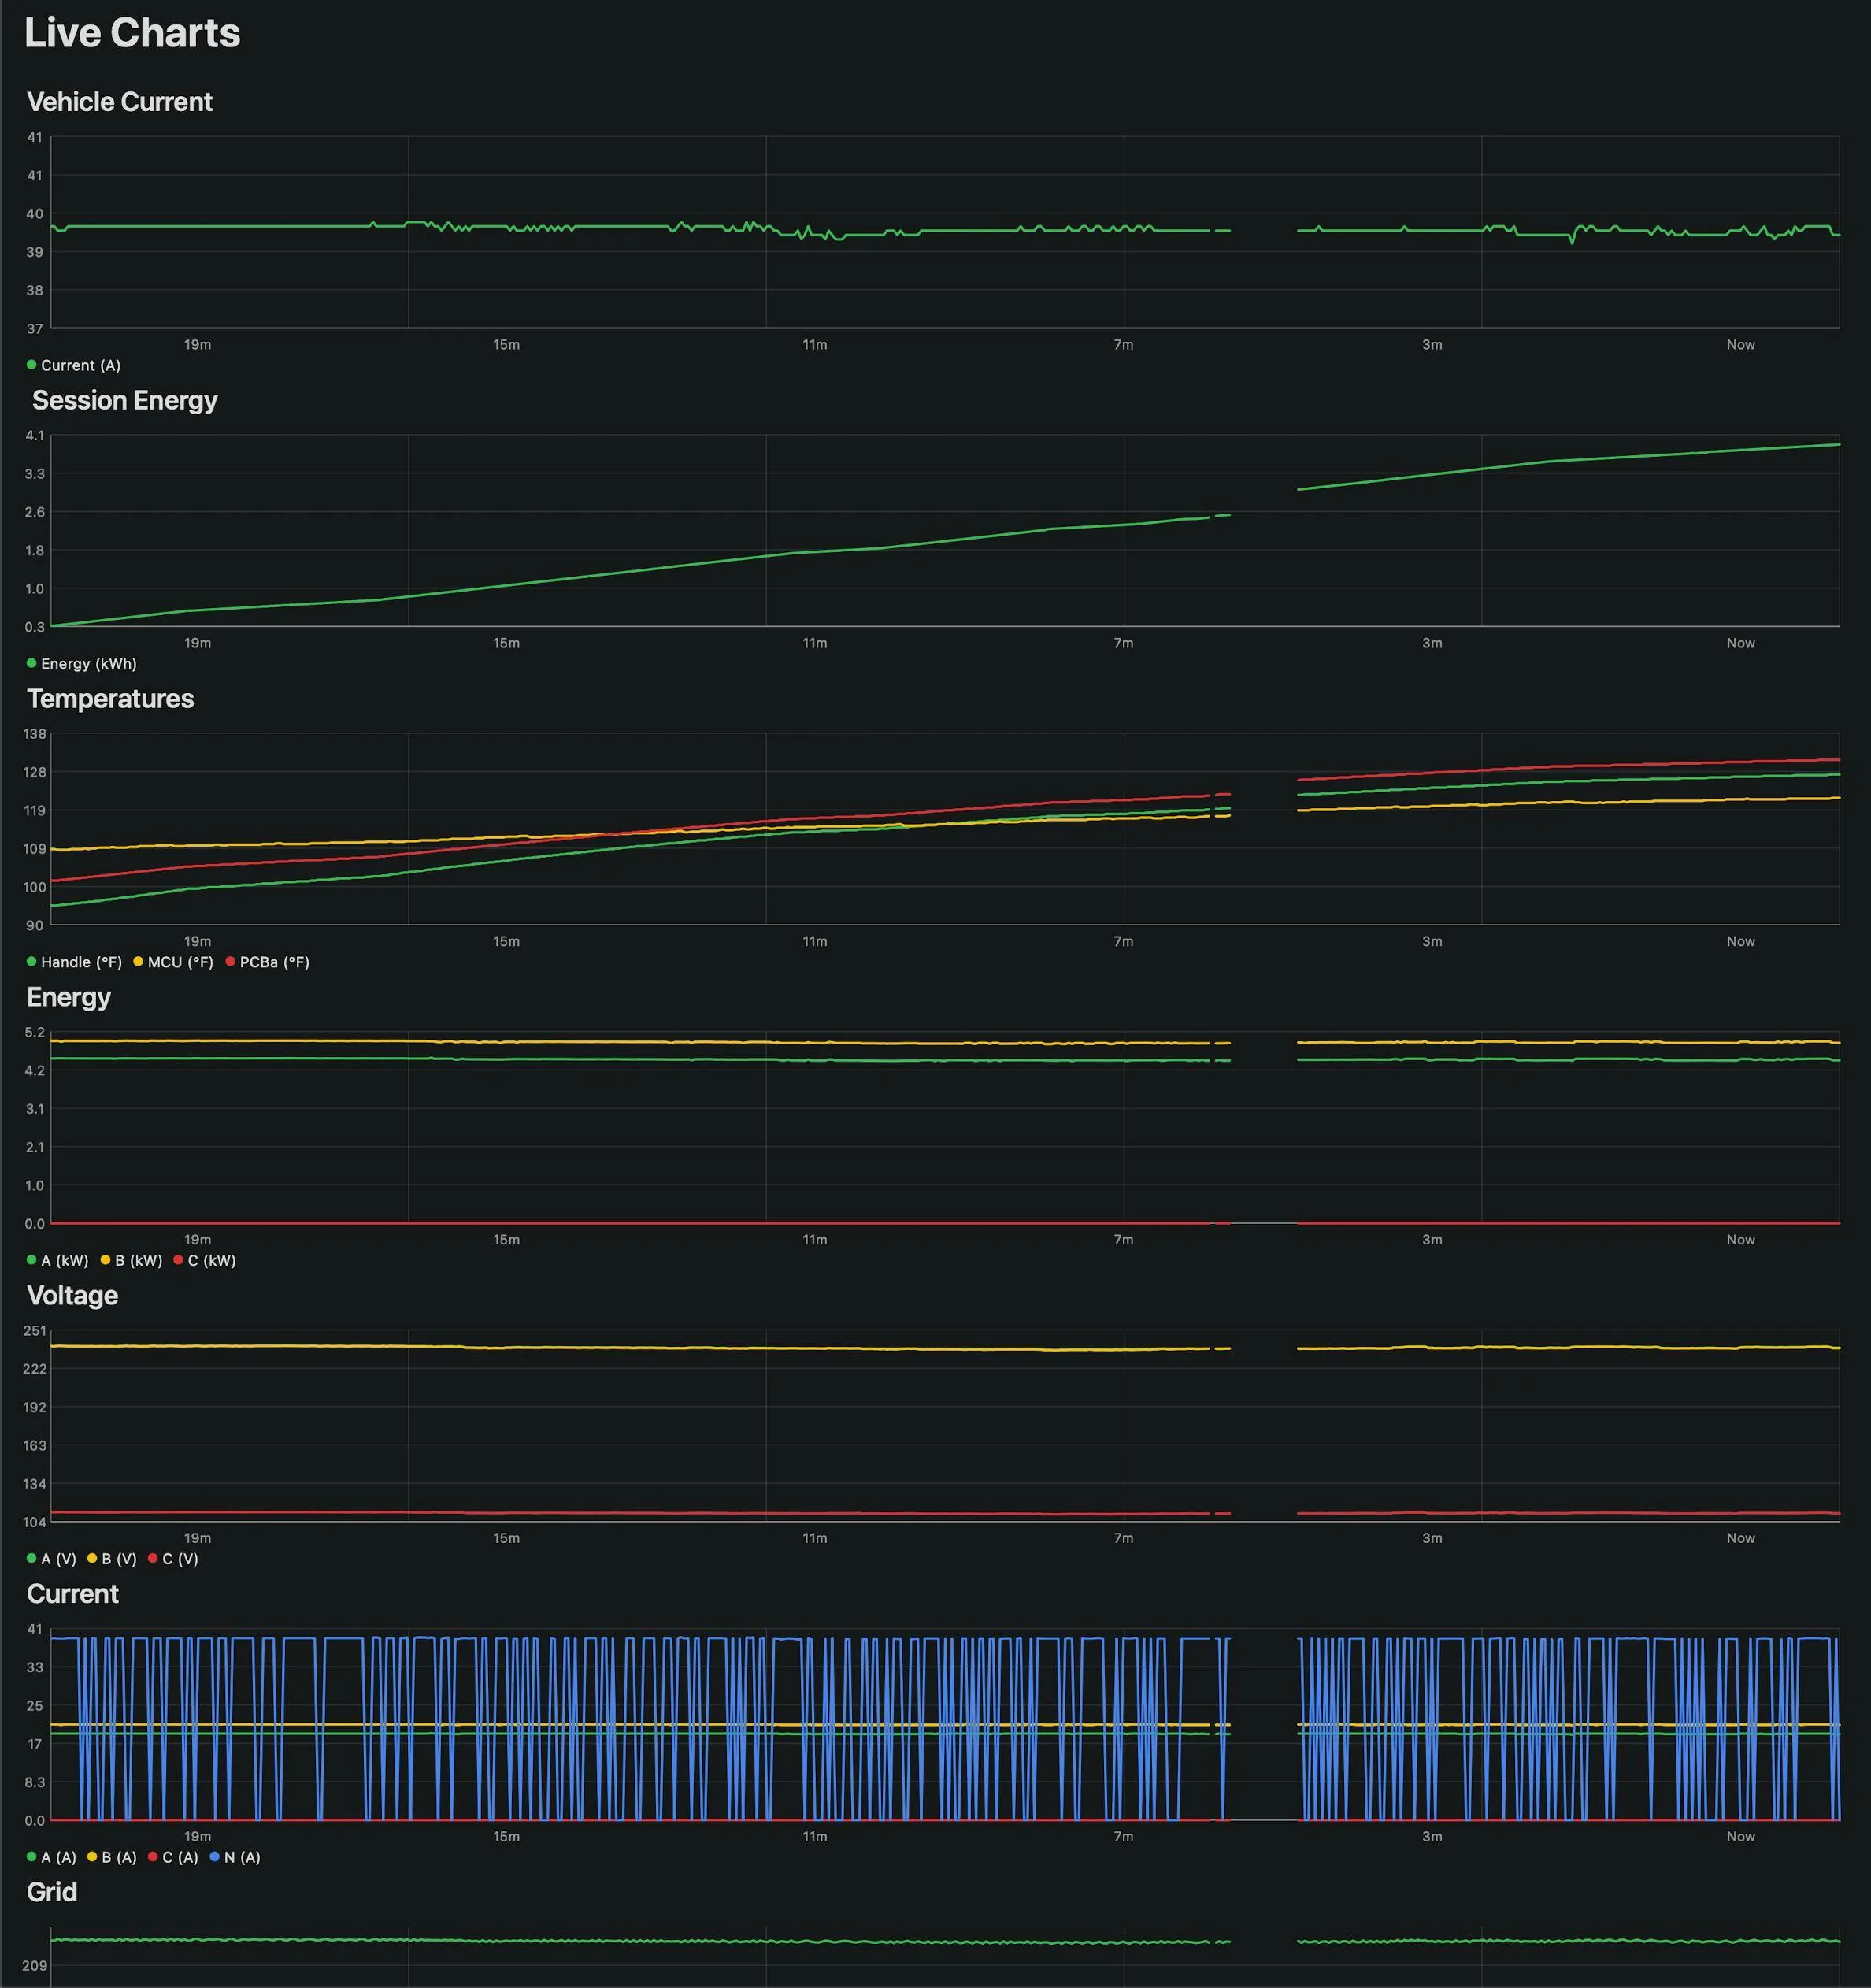The width and height of the screenshot is (1871, 1988).
Task: Toggle the A (A) legend entry
Action: tap(51, 1856)
